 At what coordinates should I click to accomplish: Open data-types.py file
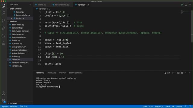coord(18,34)
